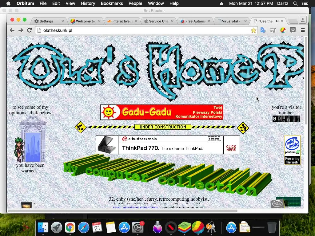This screenshot has height=236, width=315.
Task: Close the Settings tab
Action: [x=63, y=21]
